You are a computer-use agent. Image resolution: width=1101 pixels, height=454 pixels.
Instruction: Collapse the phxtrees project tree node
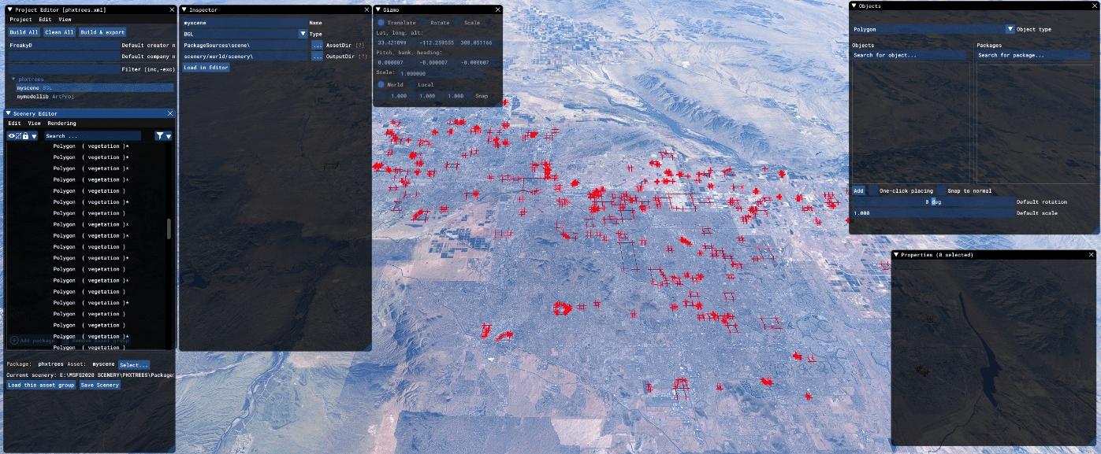13,79
